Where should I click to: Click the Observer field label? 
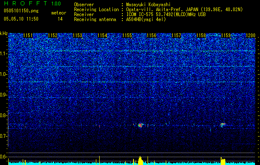84,5
